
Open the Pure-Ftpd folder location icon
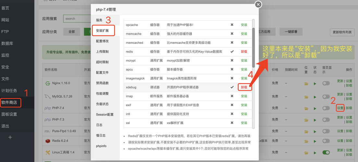point(306,131)
